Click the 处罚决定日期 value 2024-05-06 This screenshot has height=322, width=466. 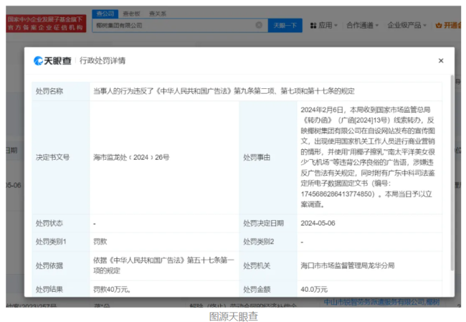click(x=318, y=223)
